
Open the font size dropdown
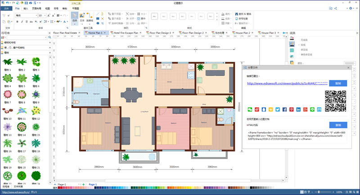click(45, 15)
